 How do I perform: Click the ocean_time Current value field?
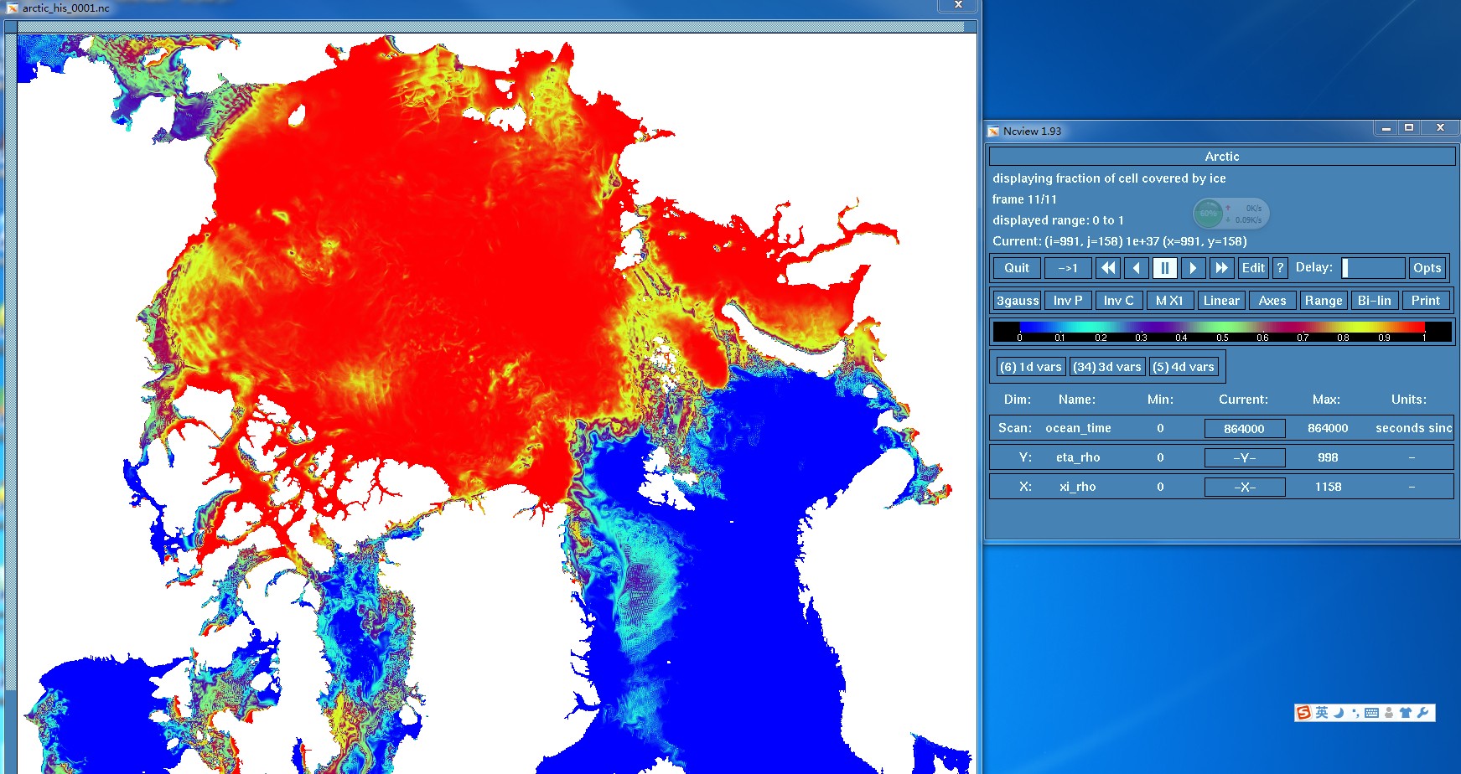point(1244,429)
